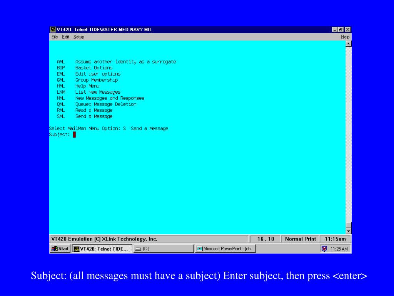Click the VT420 Emulation status bar text
394x296 pixels.
(x=104, y=239)
